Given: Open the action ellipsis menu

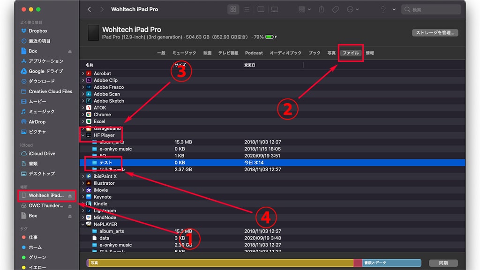Looking at the screenshot, I should pos(352,9).
